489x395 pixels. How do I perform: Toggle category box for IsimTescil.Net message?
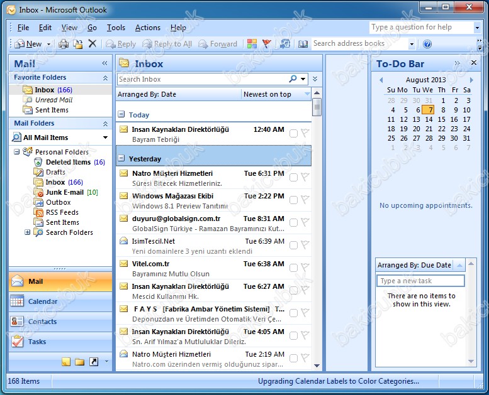tap(293, 246)
